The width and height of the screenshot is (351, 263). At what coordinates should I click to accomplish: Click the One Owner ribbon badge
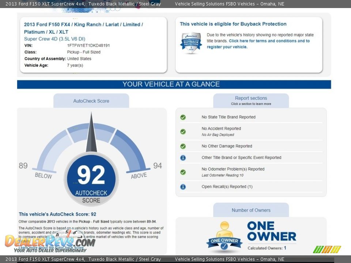pyautogui.click(x=224, y=236)
